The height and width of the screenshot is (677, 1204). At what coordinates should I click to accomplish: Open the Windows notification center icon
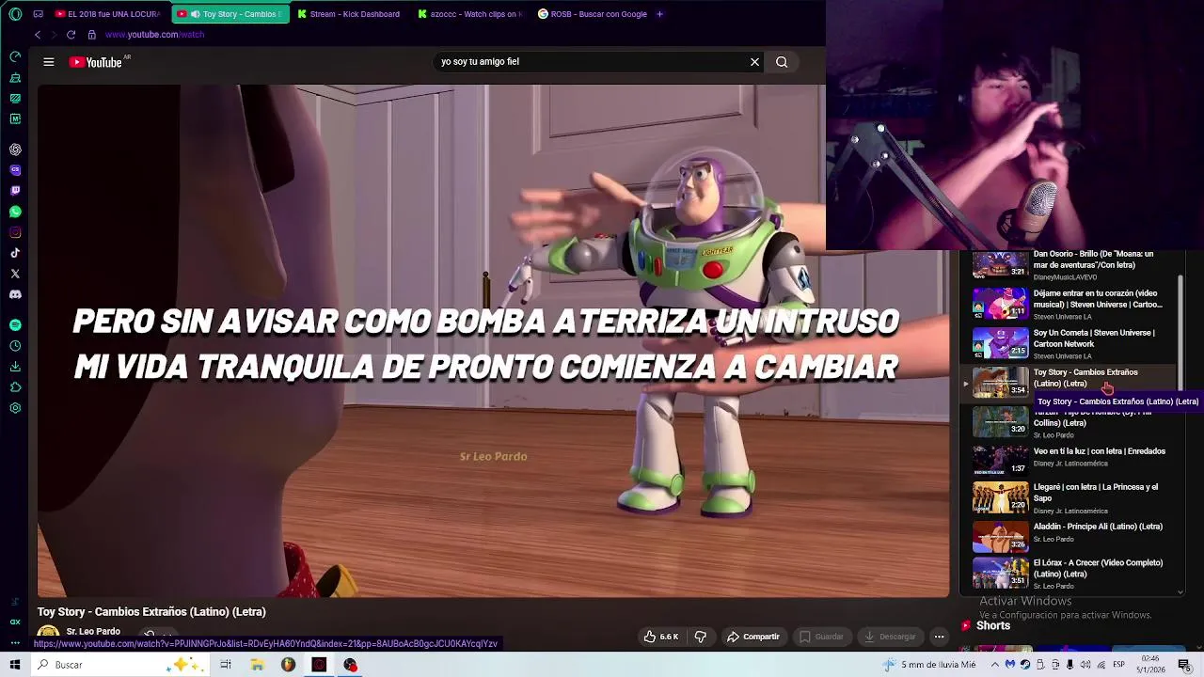(1184, 665)
